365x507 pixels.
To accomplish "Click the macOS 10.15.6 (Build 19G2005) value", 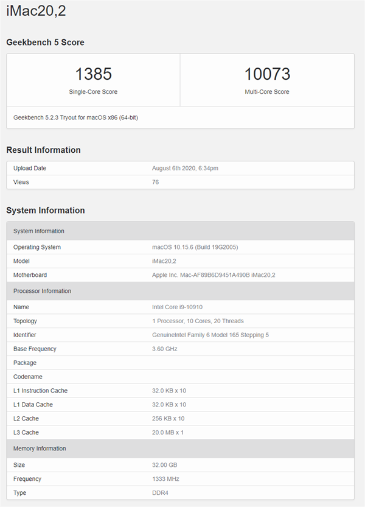I will coord(195,247).
